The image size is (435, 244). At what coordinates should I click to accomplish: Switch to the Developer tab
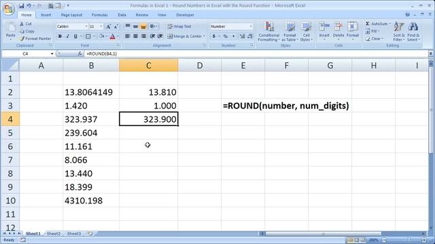click(185, 15)
